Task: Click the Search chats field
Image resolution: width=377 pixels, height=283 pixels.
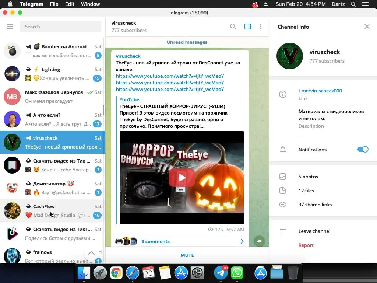Action: pyautogui.click(x=61, y=27)
